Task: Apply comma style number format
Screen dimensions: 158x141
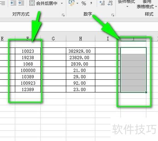Action: coord(91,3)
